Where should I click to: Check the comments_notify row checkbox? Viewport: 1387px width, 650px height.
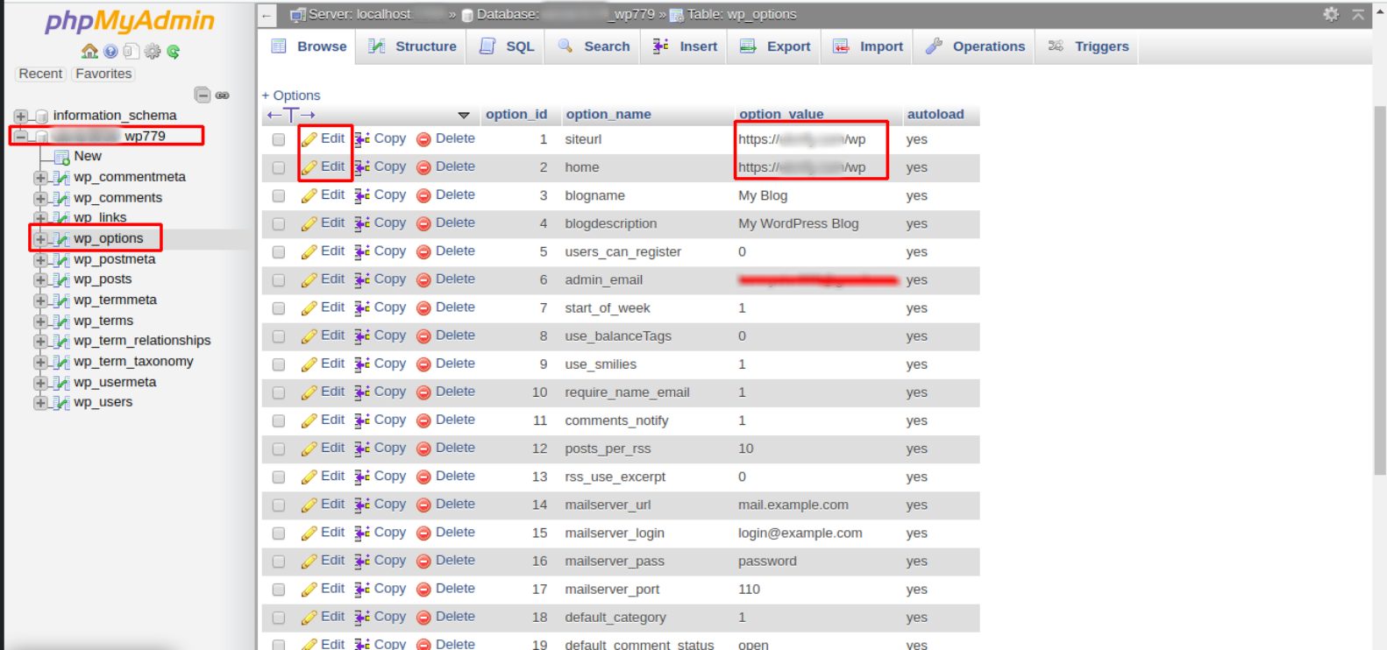click(x=279, y=420)
